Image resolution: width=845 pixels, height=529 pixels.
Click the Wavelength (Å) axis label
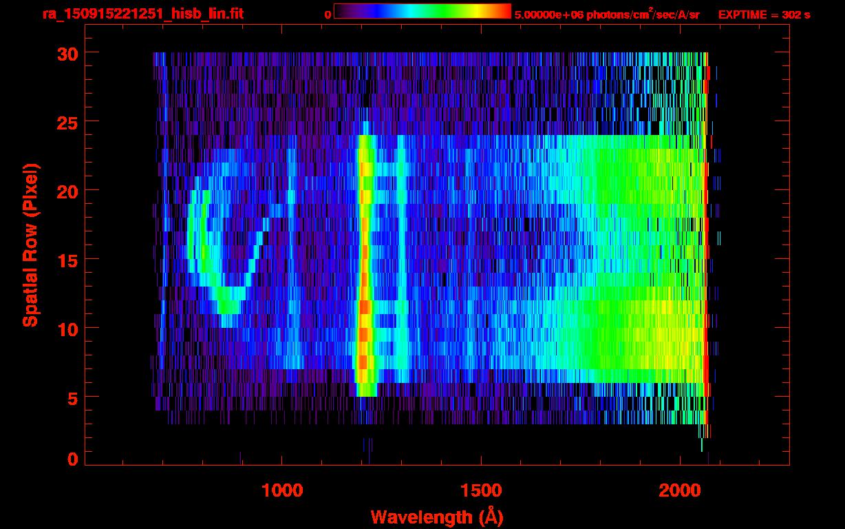[437, 517]
